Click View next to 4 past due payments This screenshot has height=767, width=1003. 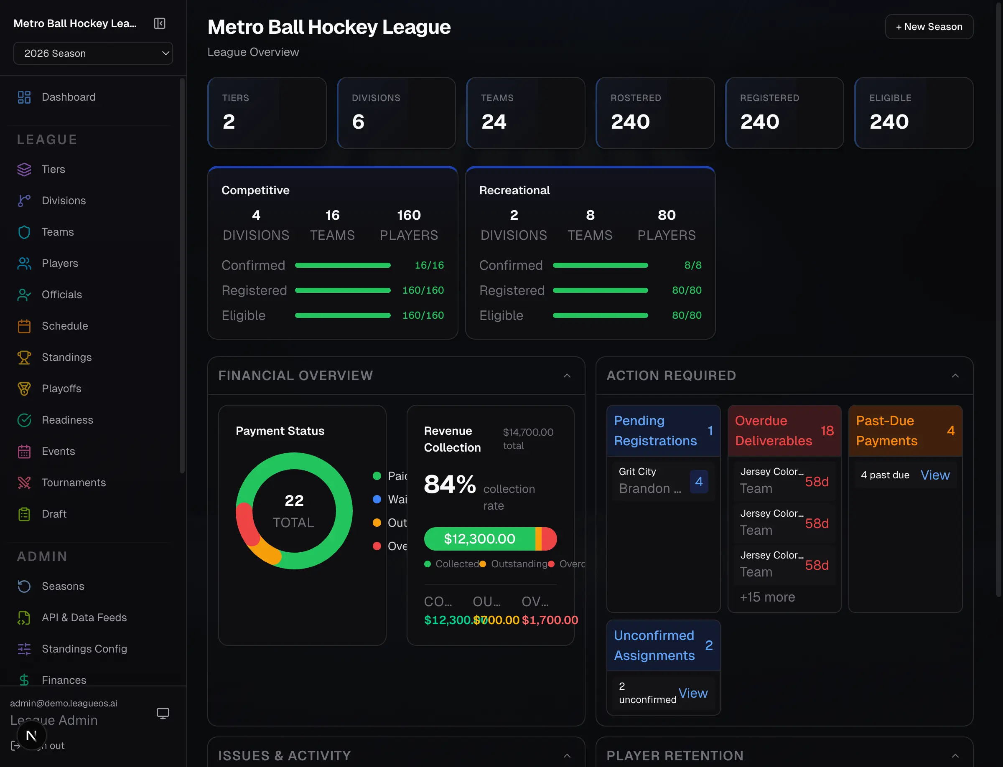coord(934,475)
